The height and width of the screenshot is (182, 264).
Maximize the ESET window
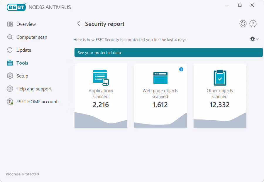pos(240,5)
